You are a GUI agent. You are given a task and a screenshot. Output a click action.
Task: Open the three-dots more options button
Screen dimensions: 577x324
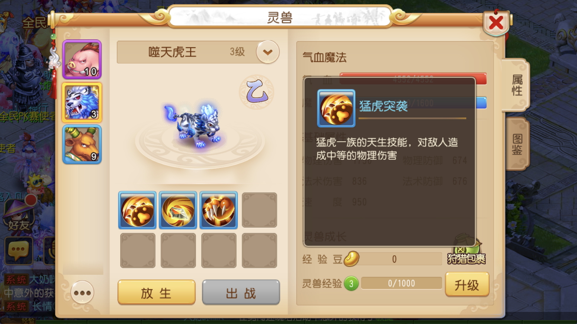pos(82,293)
